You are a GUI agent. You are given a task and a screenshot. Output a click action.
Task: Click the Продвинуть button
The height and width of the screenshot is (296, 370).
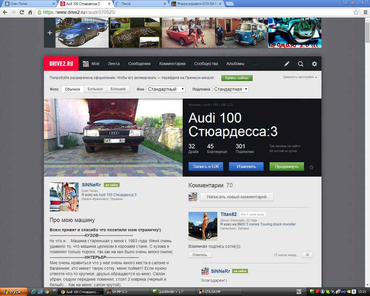(x=287, y=166)
